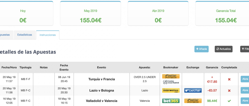Refresh bets with the Actualiza button
Screen dimensions: 249x106
[224, 49]
